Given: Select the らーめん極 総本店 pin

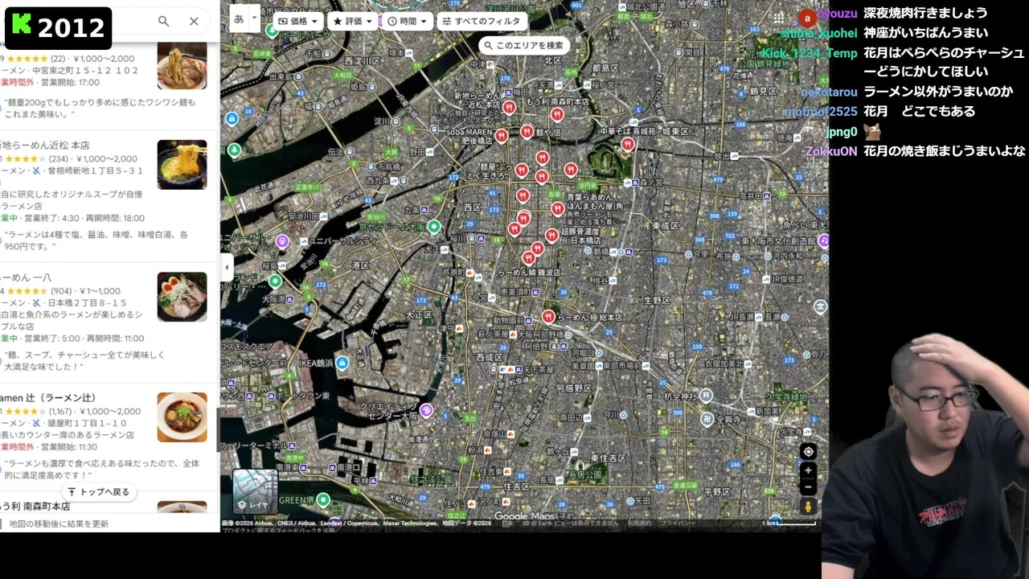Looking at the screenshot, I should click(x=548, y=316).
